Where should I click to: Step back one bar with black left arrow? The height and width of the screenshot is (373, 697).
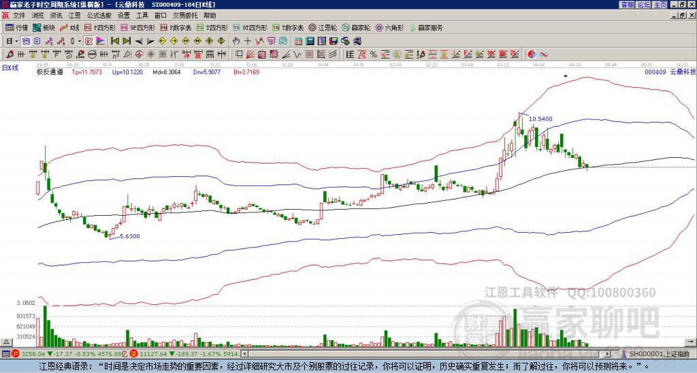coord(139,42)
